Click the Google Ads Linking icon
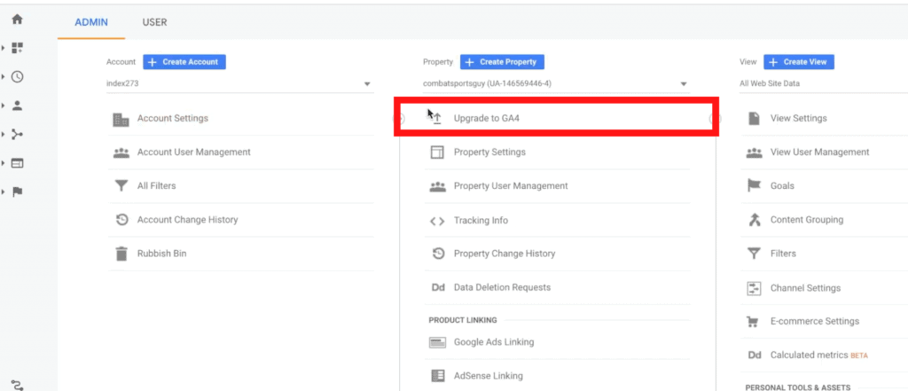 click(x=437, y=342)
